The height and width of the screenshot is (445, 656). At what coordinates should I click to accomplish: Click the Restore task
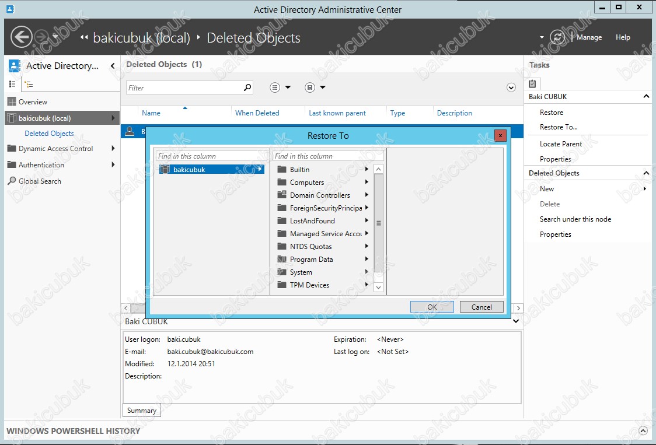pyautogui.click(x=551, y=113)
